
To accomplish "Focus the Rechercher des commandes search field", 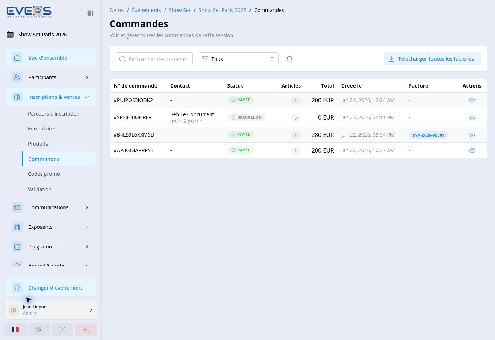I will coord(154,59).
